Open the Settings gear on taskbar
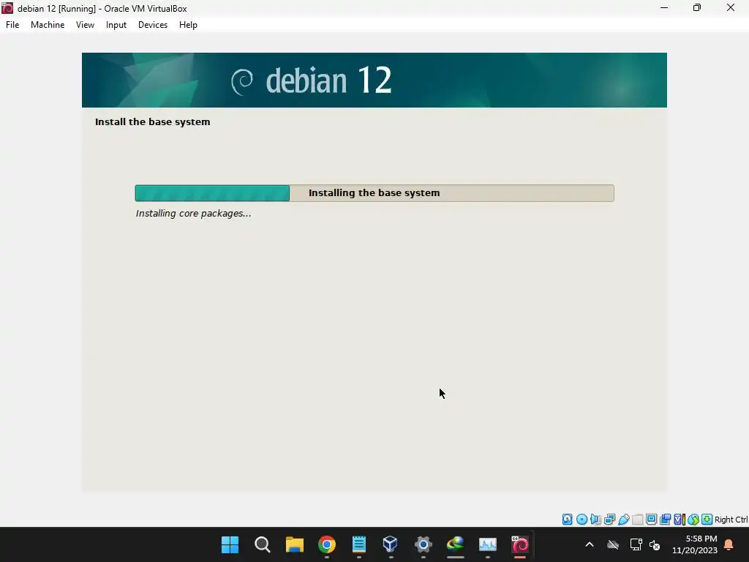The width and height of the screenshot is (749, 562). pos(424,544)
